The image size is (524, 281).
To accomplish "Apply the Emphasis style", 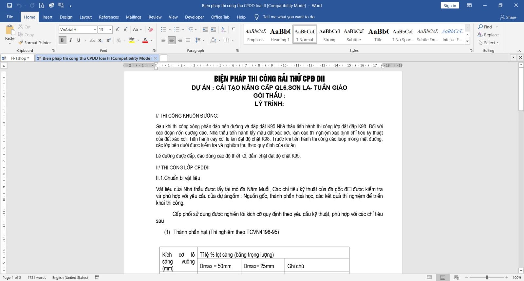I will 256,35.
